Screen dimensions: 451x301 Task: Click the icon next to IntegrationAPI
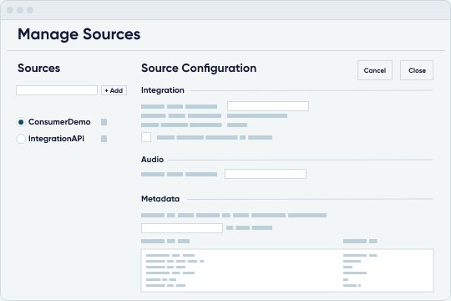[104, 139]
